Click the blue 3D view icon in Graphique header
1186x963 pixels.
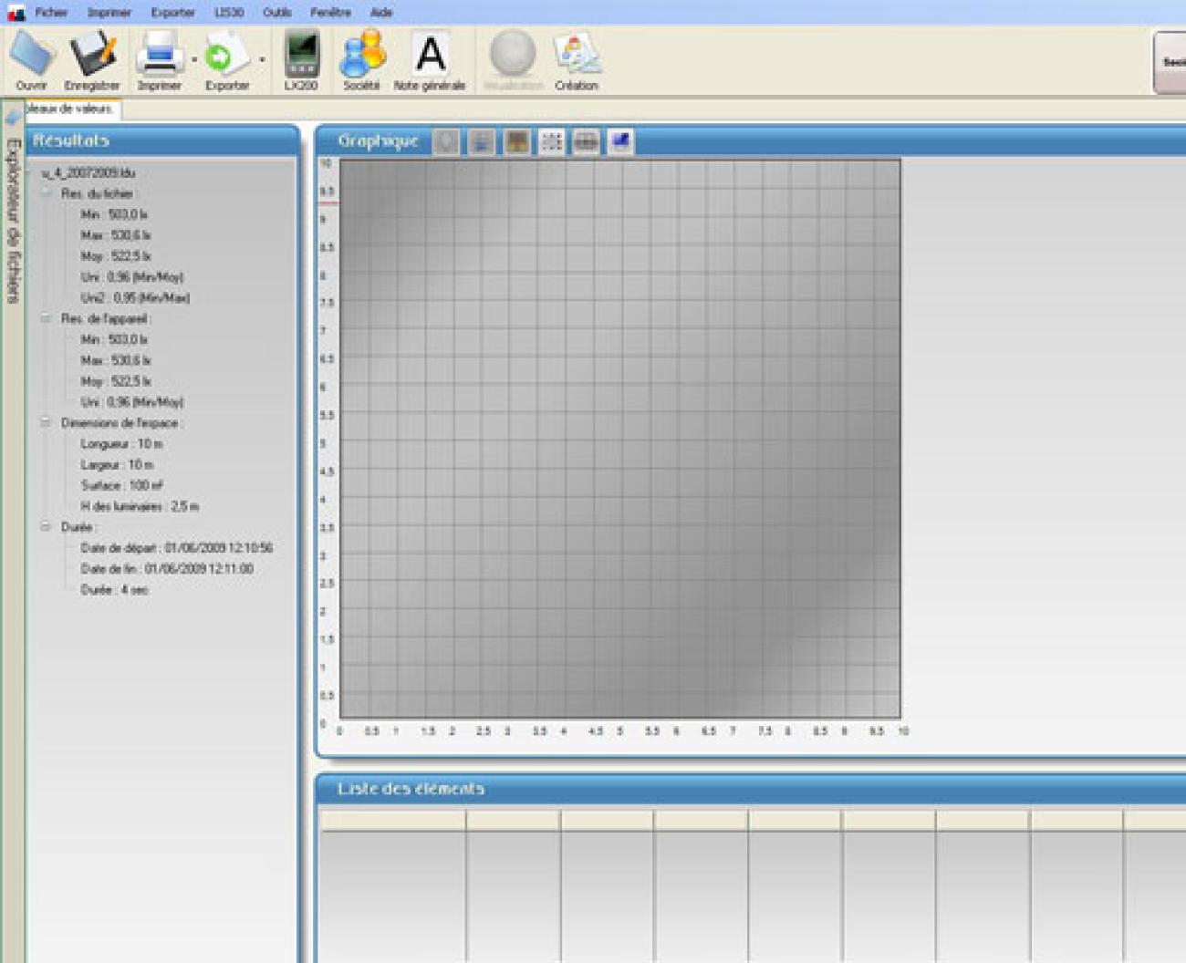(620, 141)
